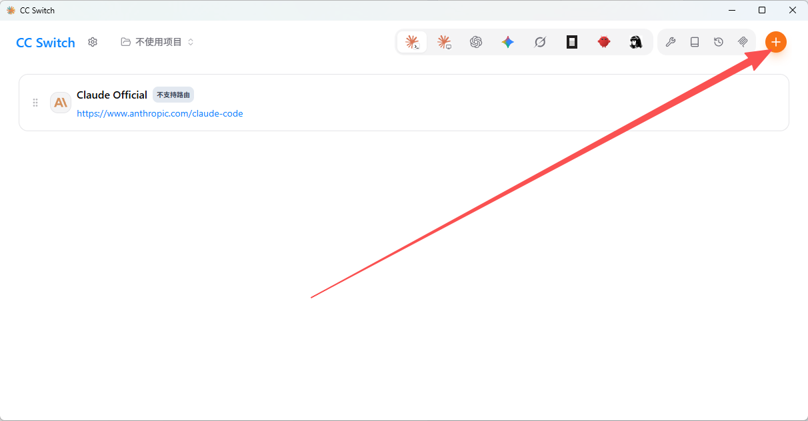Viewport: 808px width, 421px height.
Task: Select the black square app icon
Action: click(572, 42)
